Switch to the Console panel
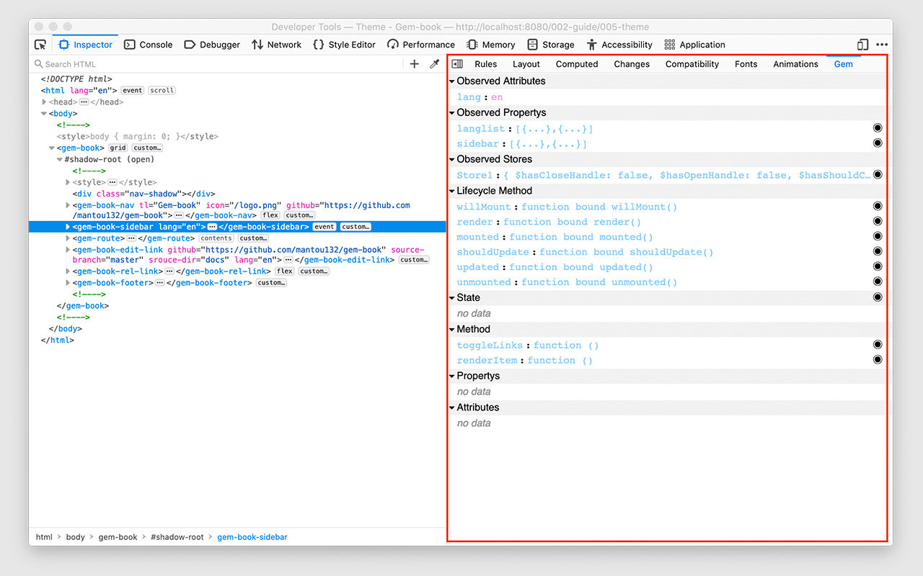 (x=149, y=45)
